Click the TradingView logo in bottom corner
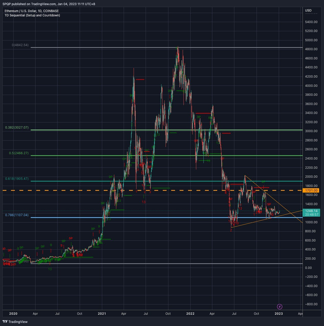324x326 pixels. [x=15, y=322]
